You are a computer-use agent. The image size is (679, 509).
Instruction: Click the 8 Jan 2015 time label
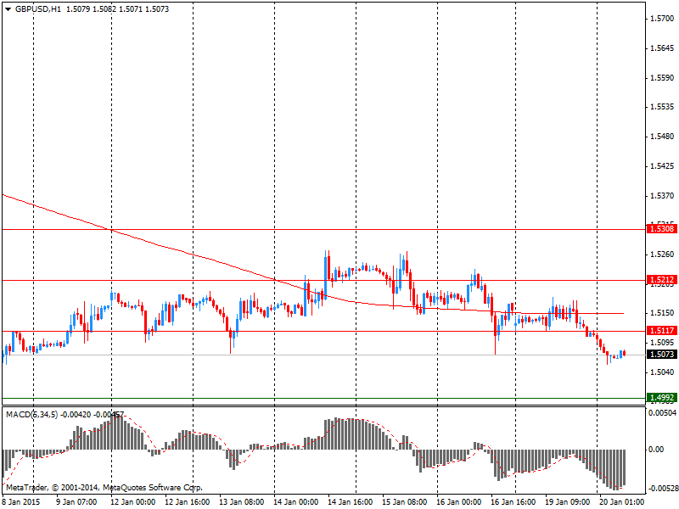point(20,502)
